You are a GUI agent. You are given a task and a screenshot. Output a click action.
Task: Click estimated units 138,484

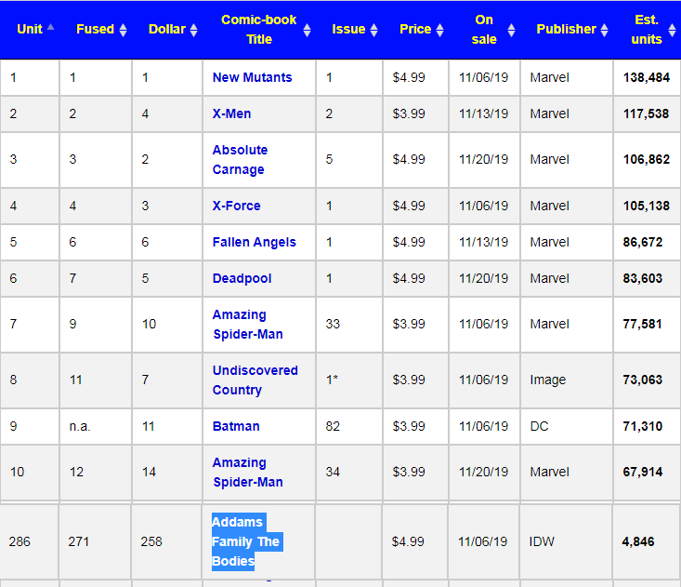click(647, 77)
